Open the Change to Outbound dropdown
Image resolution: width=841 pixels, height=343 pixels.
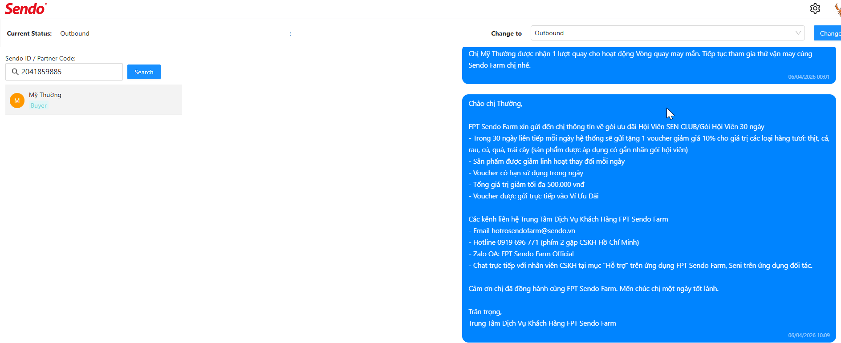[x=667, y=33]
